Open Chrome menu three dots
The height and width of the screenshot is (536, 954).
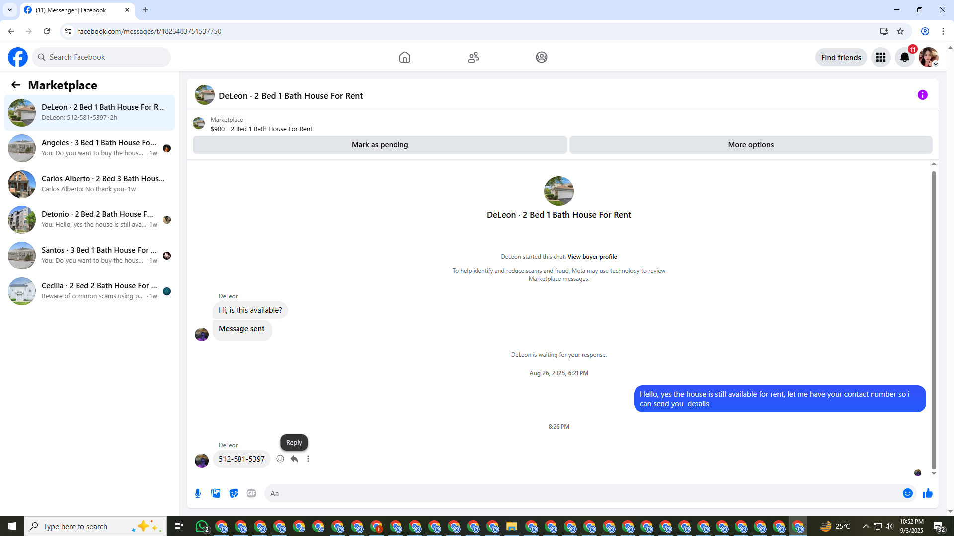pos(943,31)
